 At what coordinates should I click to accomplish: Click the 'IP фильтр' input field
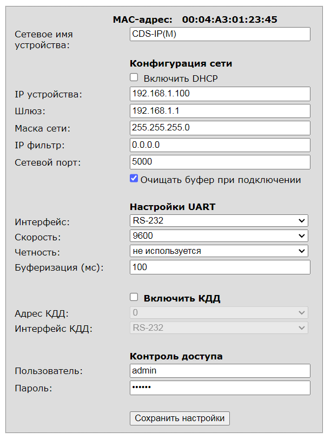220,145
